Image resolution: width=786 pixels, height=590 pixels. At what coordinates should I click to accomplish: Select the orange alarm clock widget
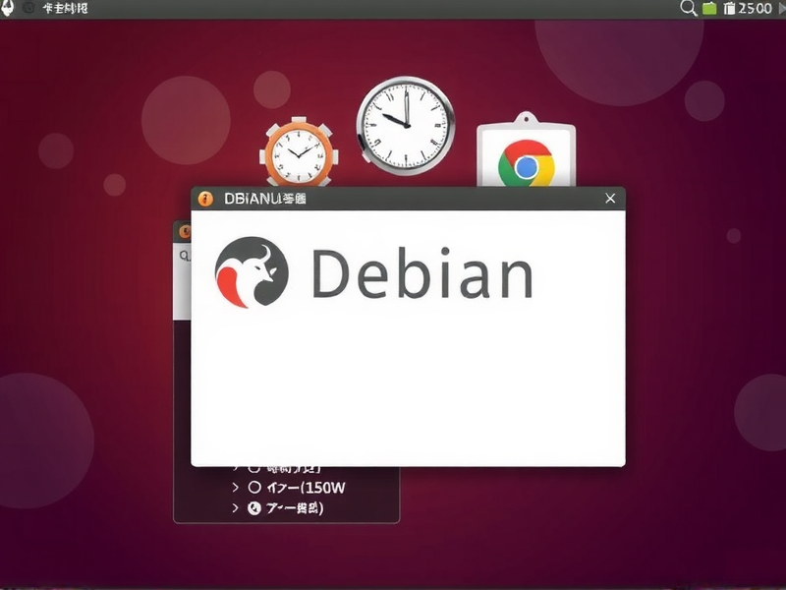coord(300,155)
